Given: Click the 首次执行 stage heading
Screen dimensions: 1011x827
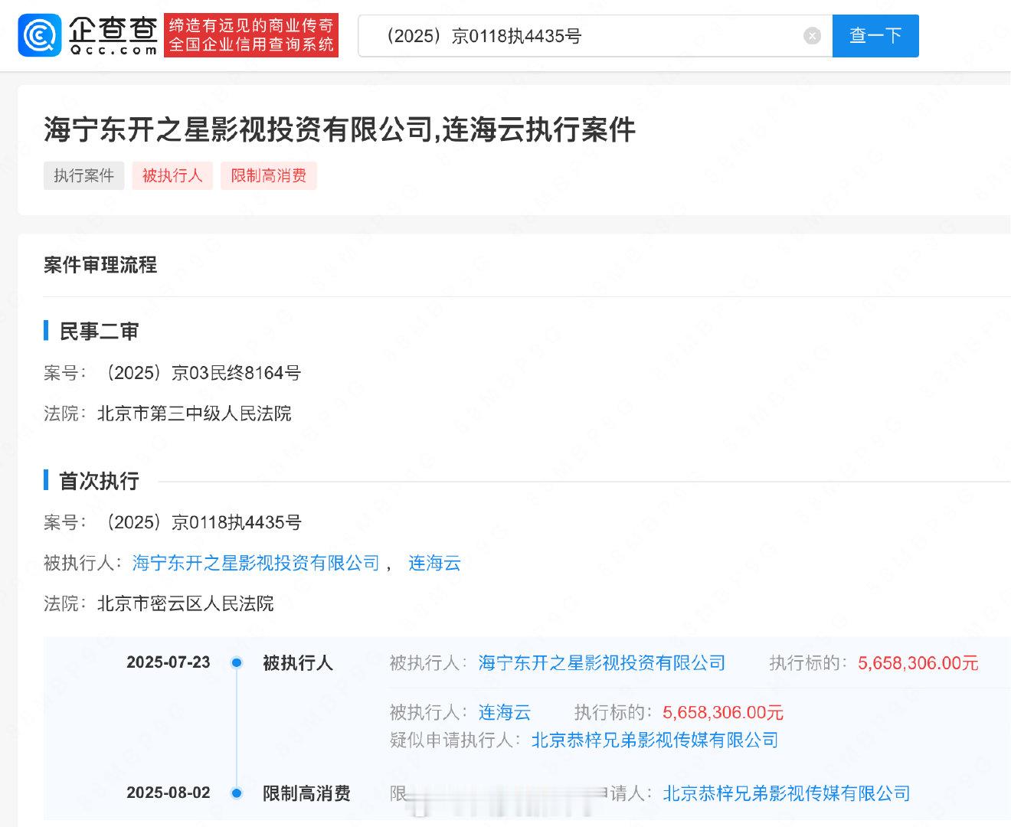Looking at the screenshot, I should pos(99,481).
